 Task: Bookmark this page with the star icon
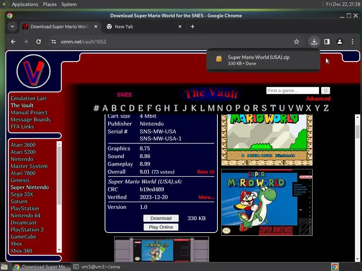click(x=297, y=42)
